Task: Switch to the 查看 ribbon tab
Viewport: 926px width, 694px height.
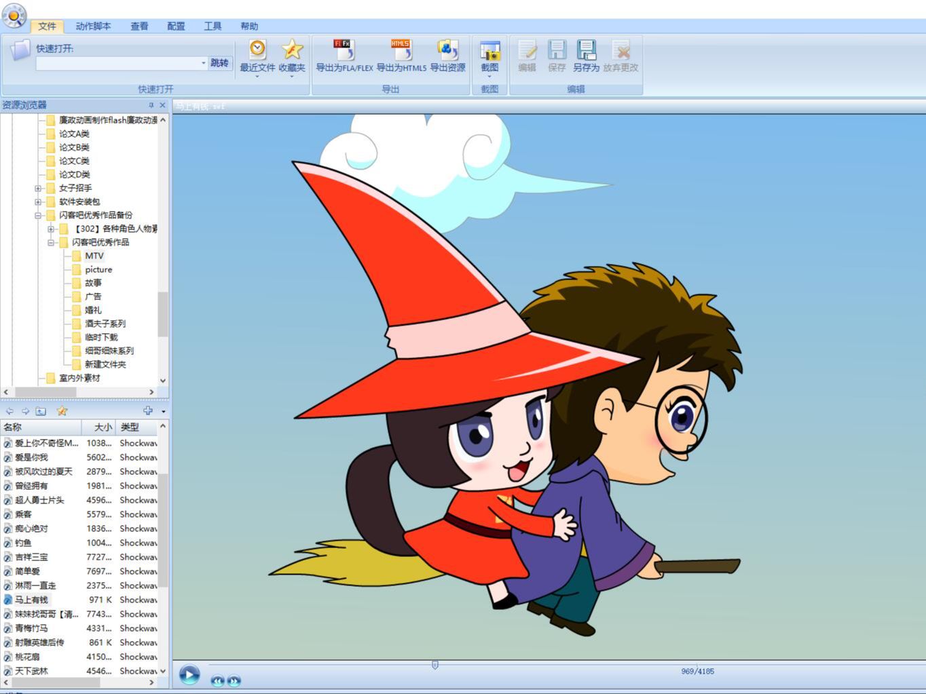Action: pos(139,26)
